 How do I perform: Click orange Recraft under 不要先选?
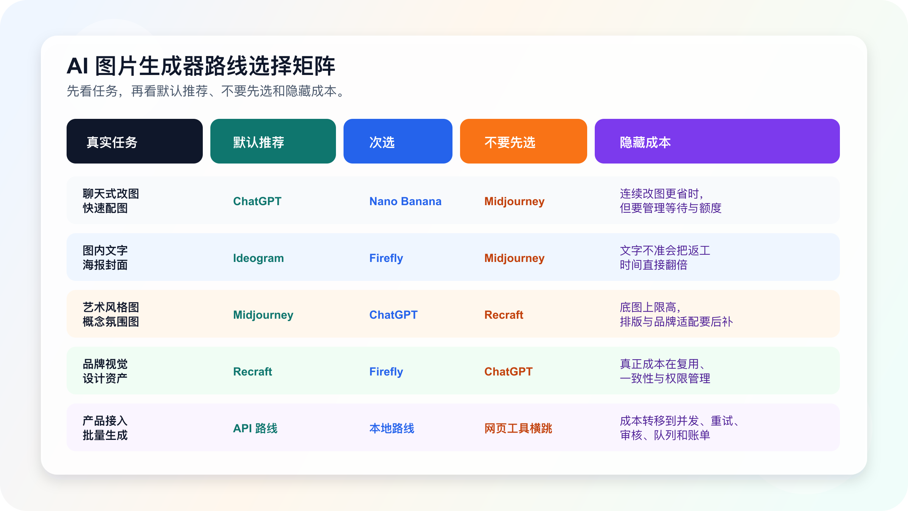coord(504,315)
